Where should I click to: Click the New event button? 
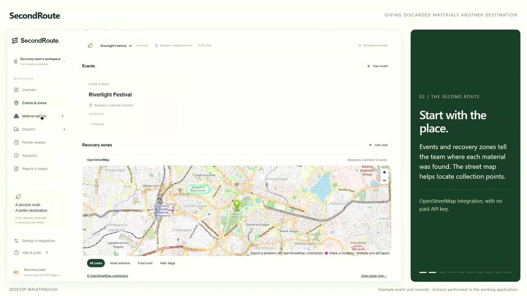coord(377,66)
